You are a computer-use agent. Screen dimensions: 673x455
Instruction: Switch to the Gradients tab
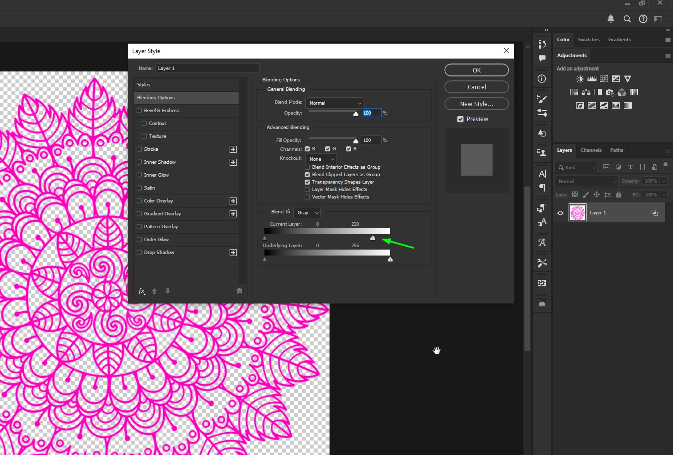point(619,40)
